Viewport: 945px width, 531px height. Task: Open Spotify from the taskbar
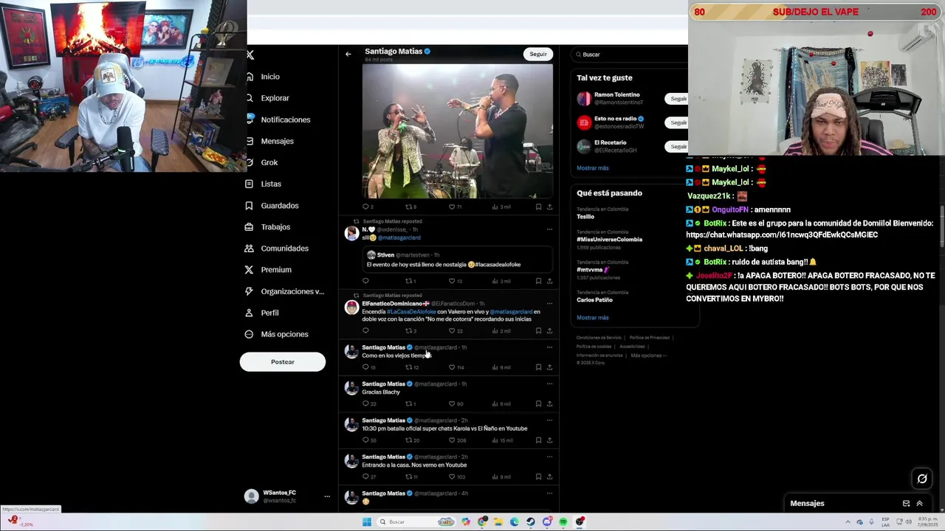pos(563,522)
